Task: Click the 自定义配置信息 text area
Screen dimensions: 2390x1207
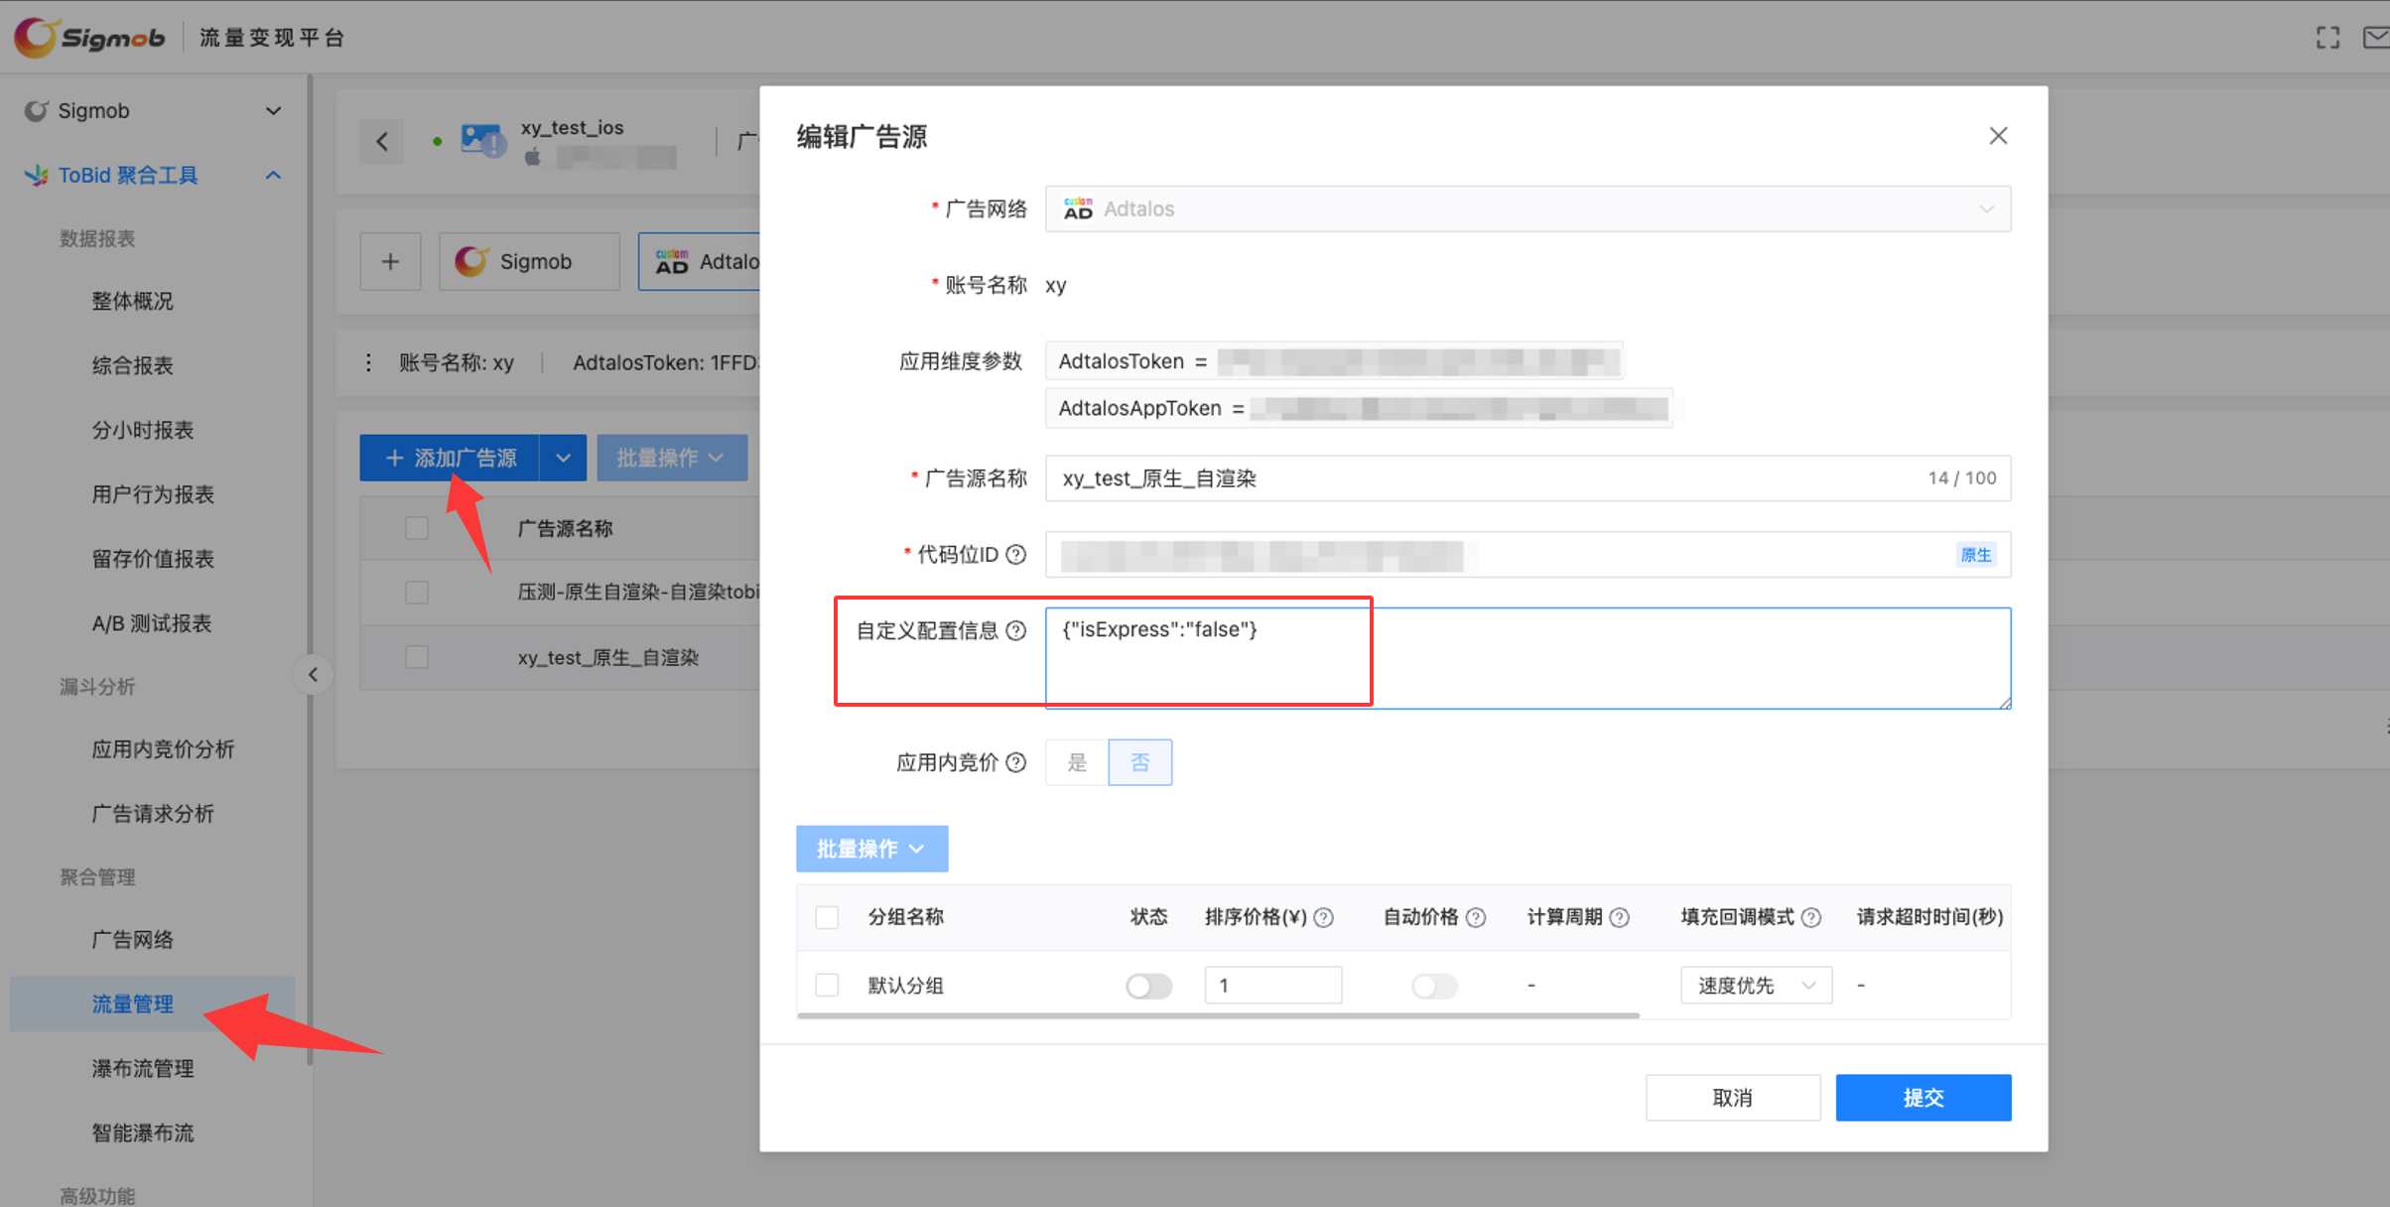Action: click(x=1527, y=658)
